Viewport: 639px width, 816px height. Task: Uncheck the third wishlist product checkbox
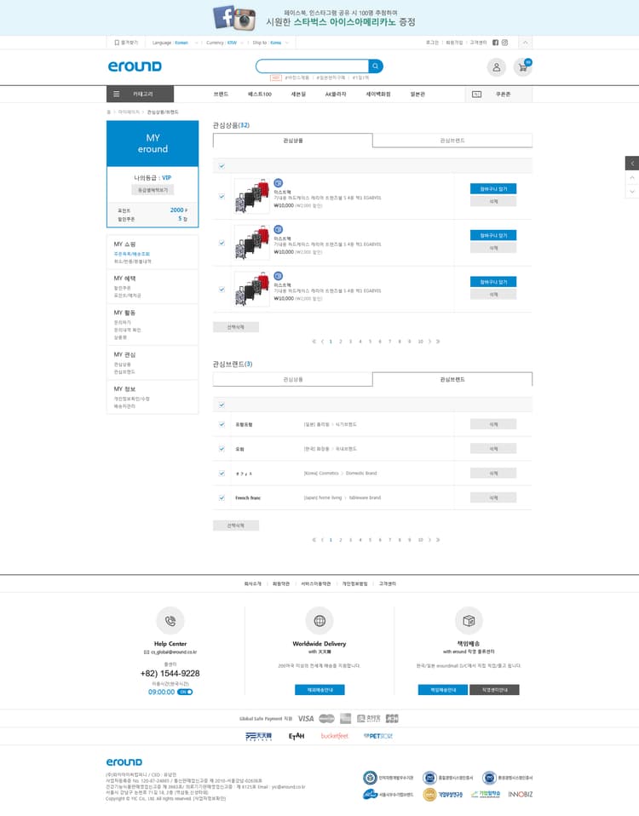(x=222, y=290)
